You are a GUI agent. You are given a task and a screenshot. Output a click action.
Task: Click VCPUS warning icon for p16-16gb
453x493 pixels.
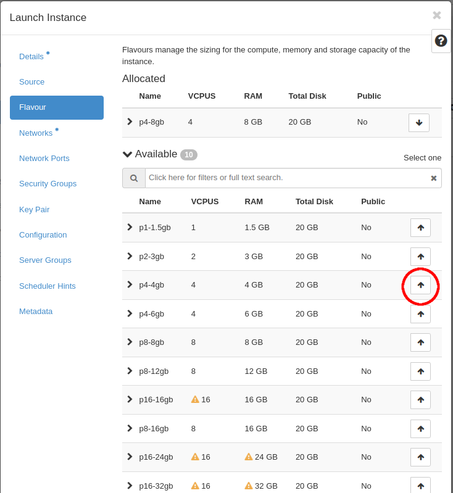(195, 399)
